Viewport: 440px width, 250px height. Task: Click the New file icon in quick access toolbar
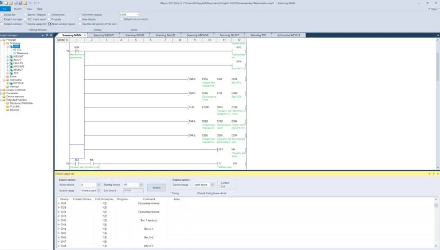pyautogui.click(x=6, y=3)
